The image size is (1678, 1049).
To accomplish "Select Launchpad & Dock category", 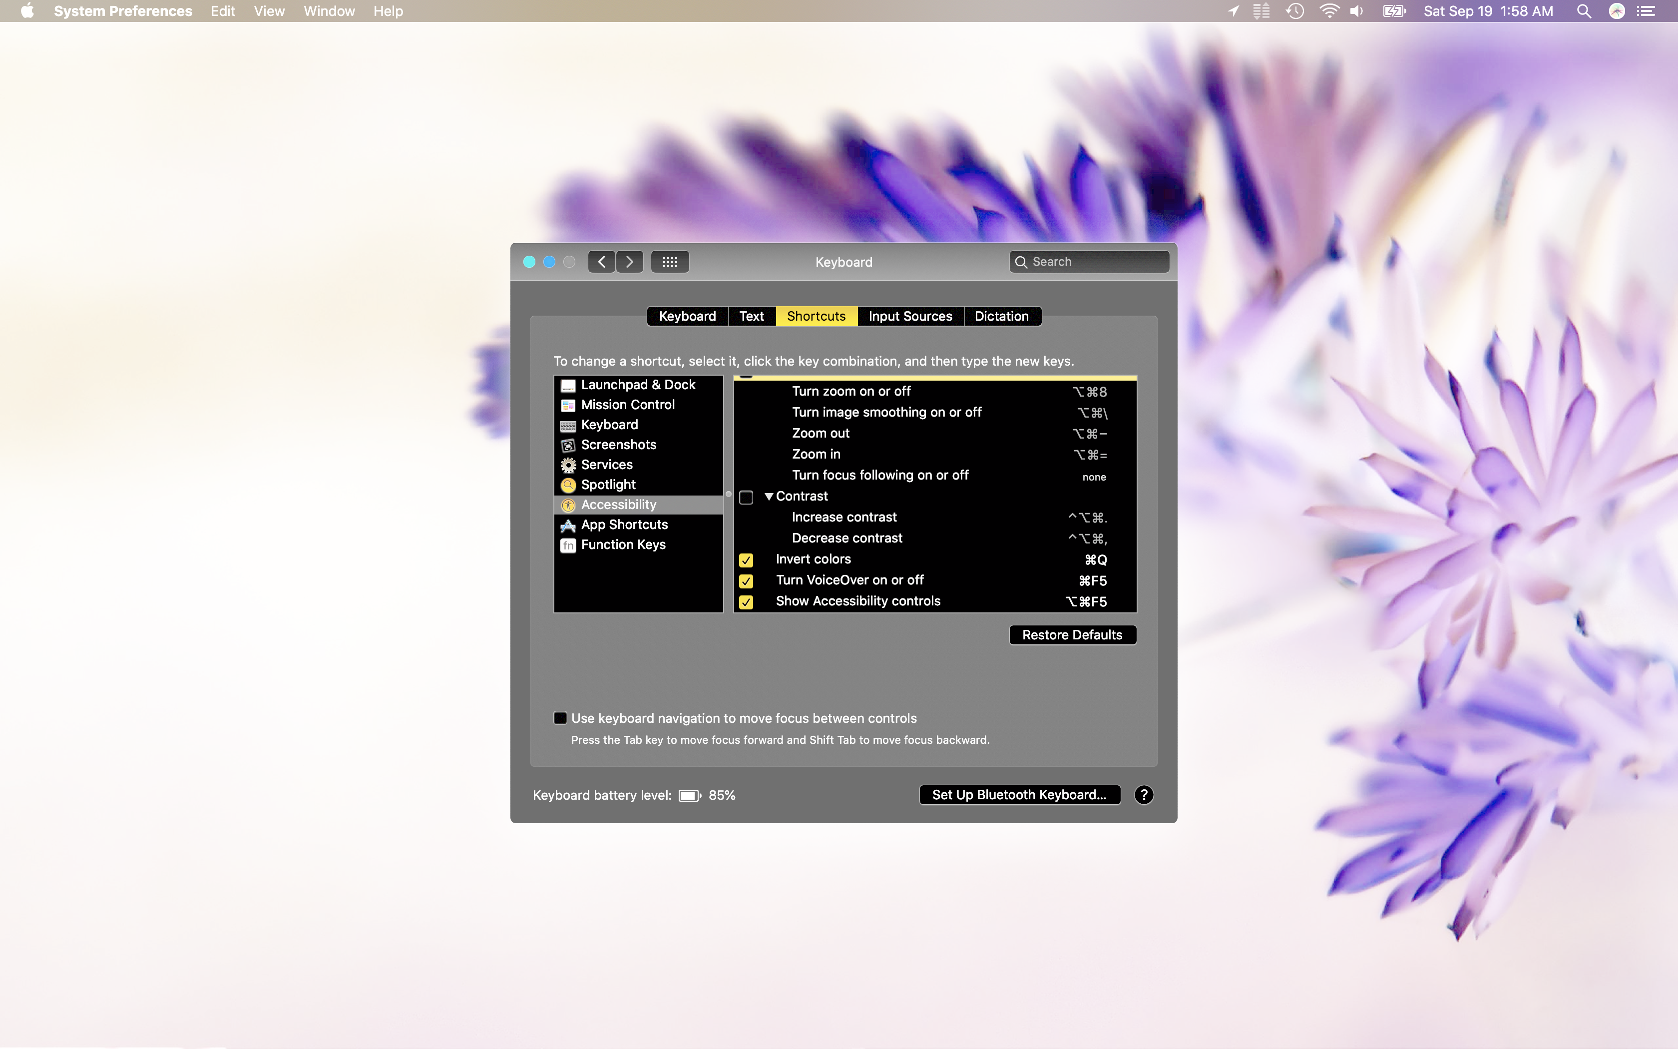I will click(x=639, y=385).
